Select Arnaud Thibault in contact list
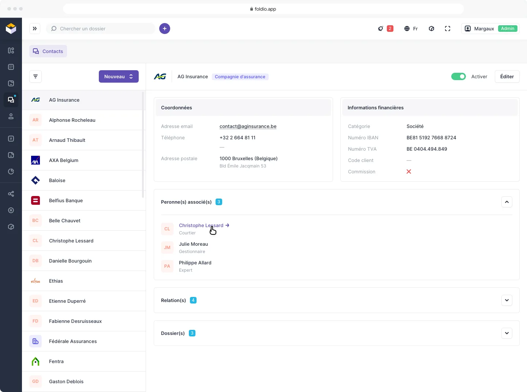The image size is (527, 392). click(x=84, y=140)
